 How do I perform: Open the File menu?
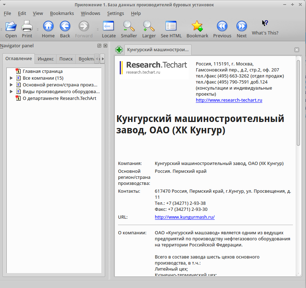(x=7, y=13)
